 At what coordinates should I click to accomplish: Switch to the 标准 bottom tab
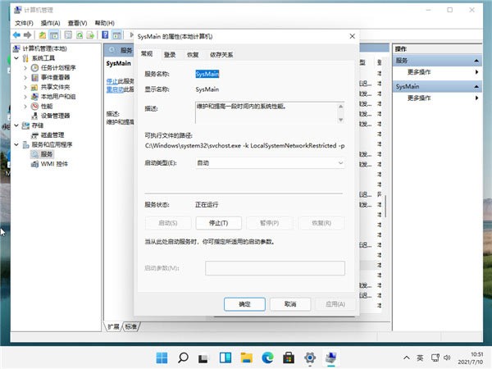coord(131,326)
